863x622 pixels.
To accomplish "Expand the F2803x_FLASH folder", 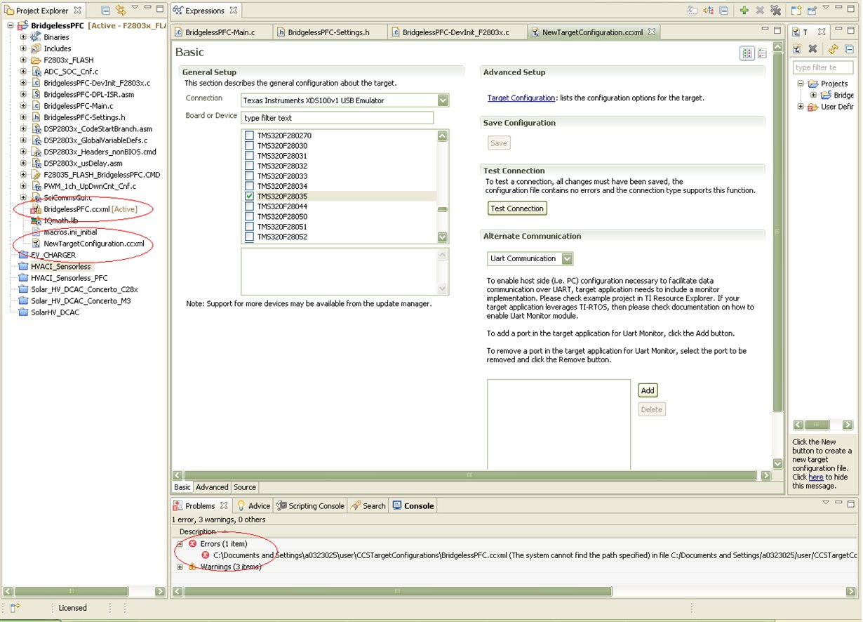I will tap(23, 60).
